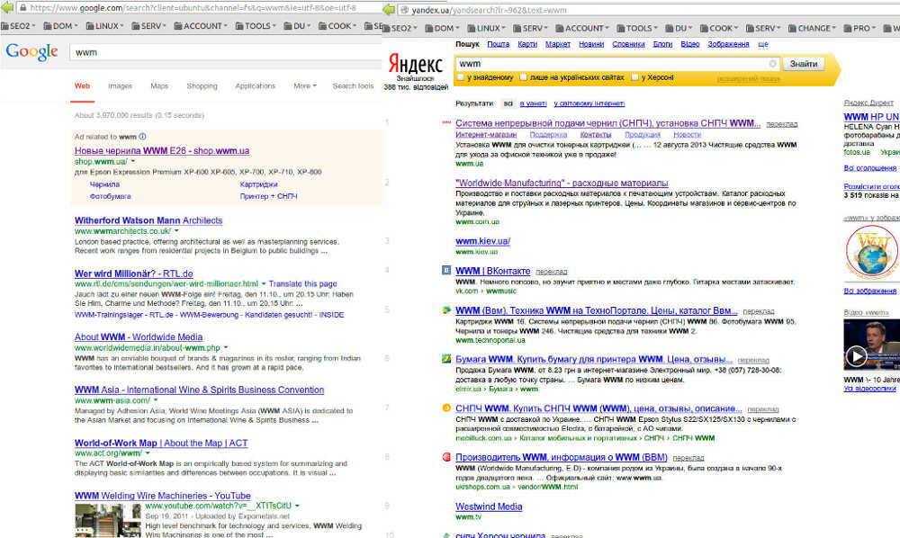Open Google Search tools

(x=353, y=86)
